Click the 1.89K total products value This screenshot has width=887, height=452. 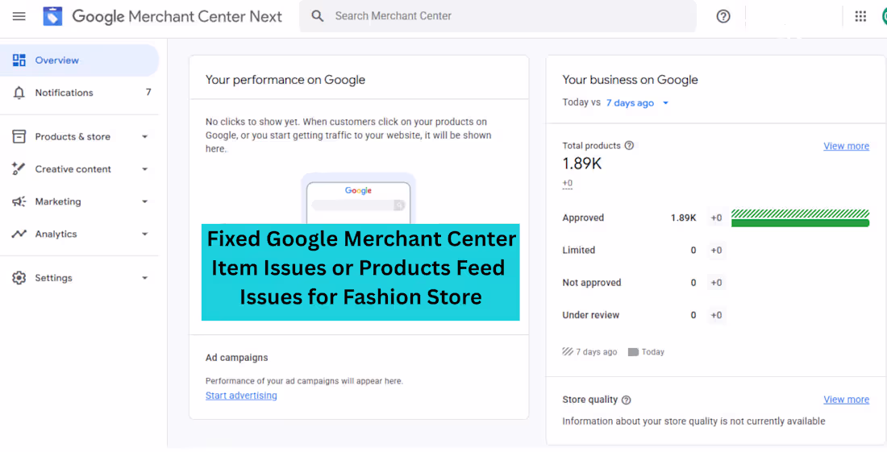(582, 164)
